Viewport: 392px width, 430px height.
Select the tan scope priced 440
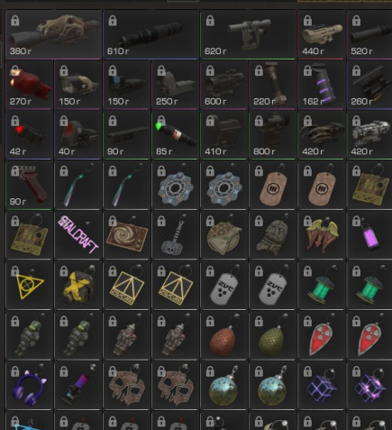point(322,34)
